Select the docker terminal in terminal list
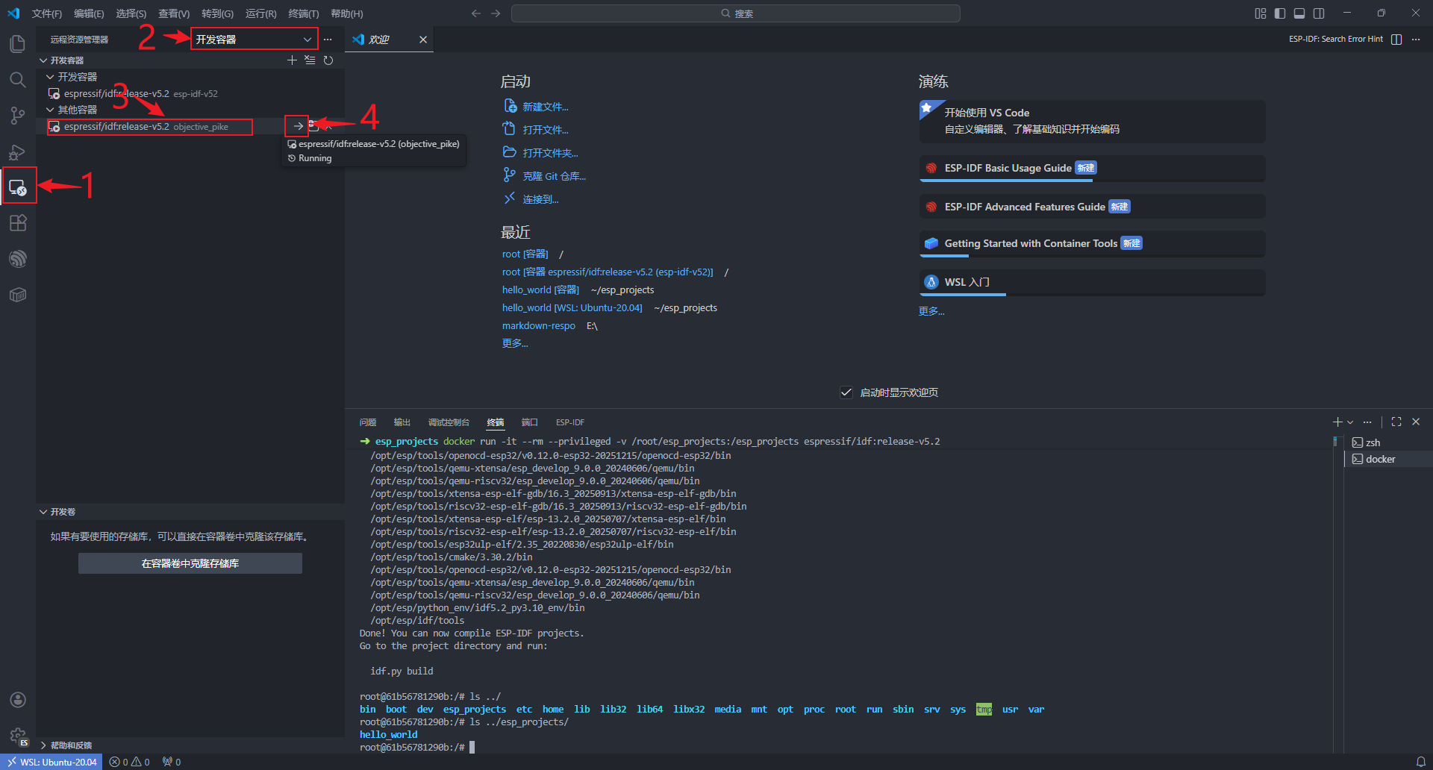1433x770 pixels. (1387, 459)
